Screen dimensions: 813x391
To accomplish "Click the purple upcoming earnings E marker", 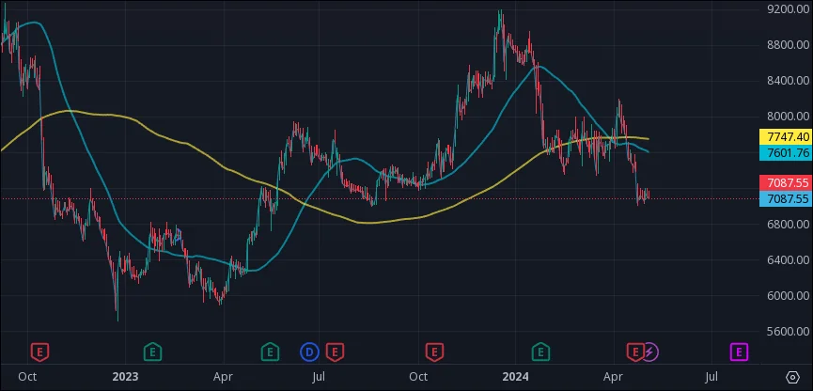I will pos(740,352).
